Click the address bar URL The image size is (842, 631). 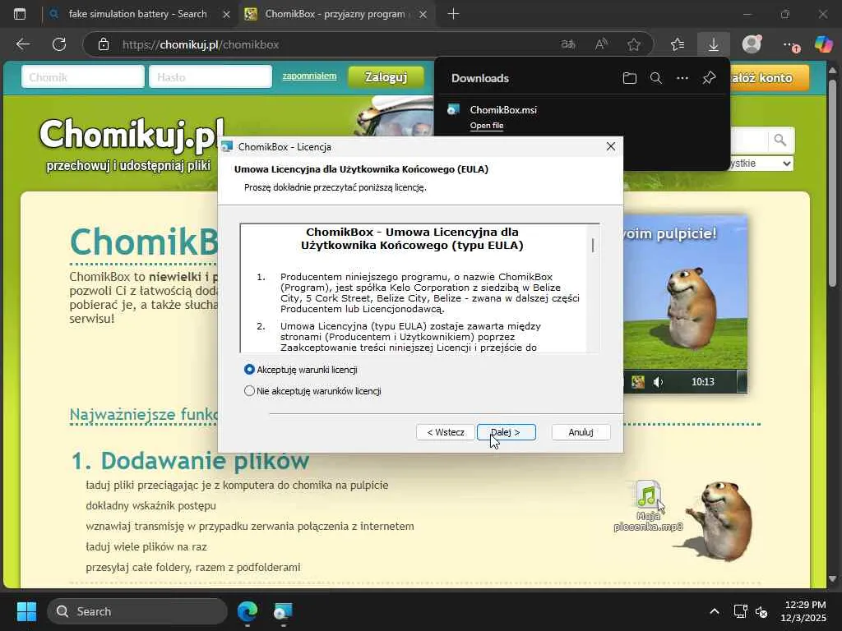tap(201, 44)
